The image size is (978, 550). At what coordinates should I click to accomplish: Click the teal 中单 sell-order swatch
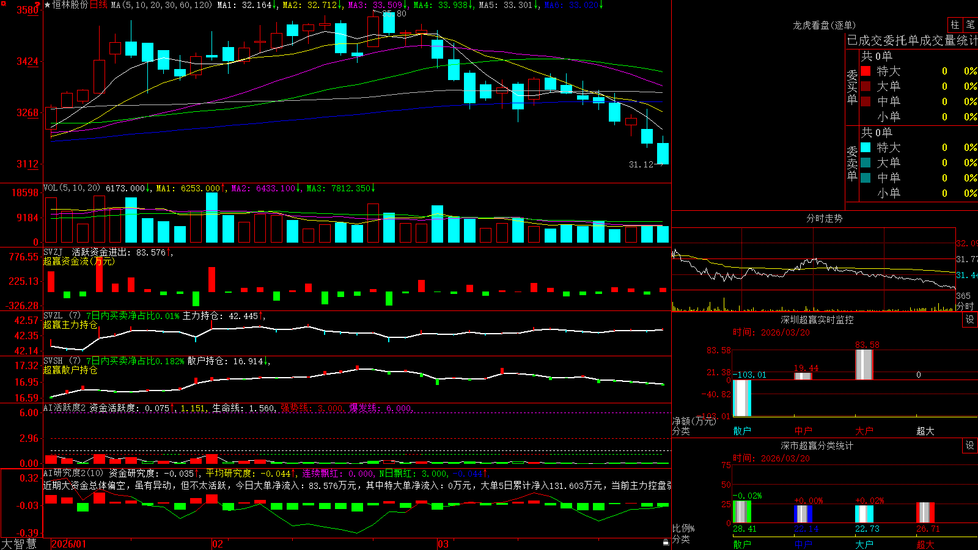coord(866,178)
